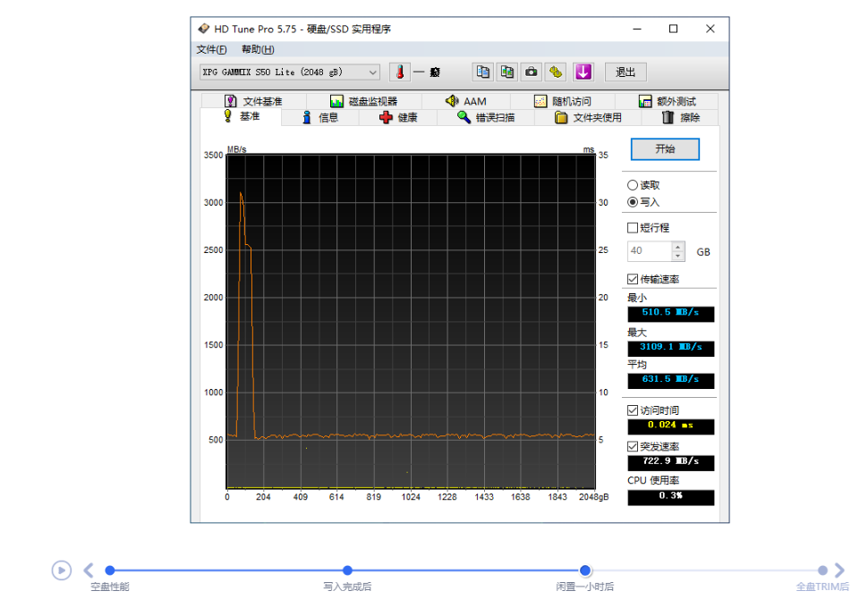The width and height of the screenshot is (868, 608).
Task: Select the 基准 benchmark tab
Action: tap(242, 116)
